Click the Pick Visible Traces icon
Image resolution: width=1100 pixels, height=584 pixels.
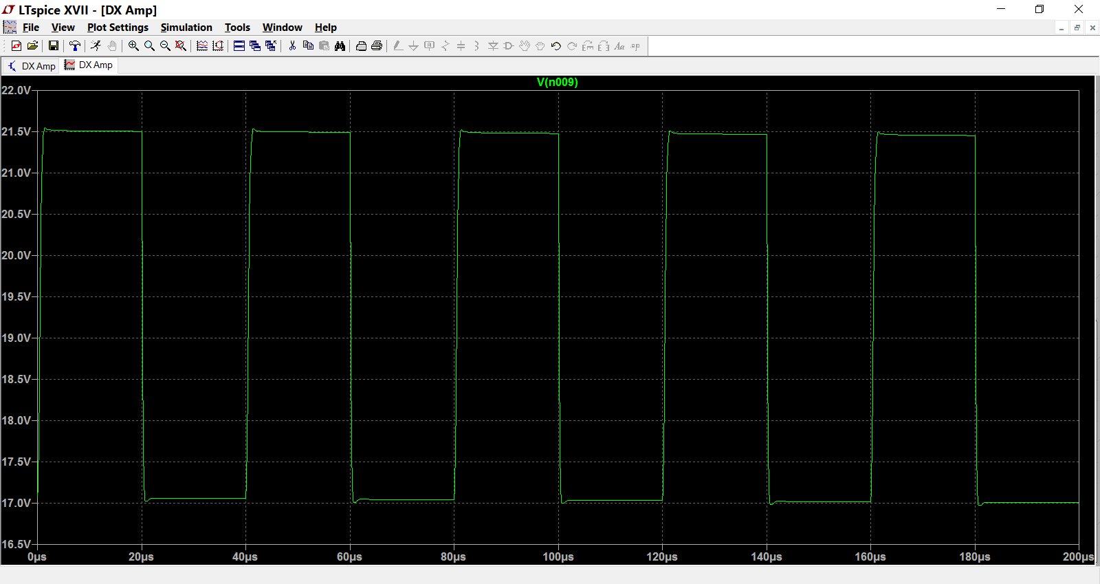[x=202, y=46]
